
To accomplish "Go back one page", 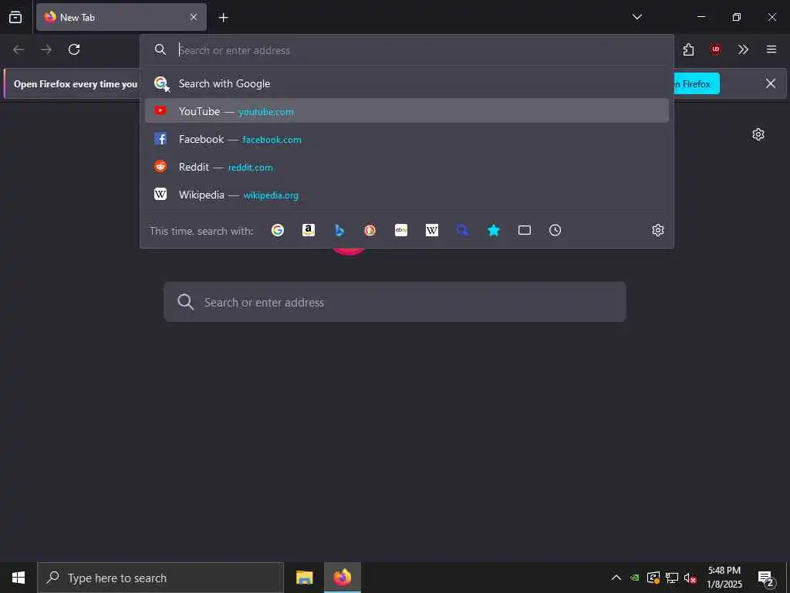I will [19, 49].
